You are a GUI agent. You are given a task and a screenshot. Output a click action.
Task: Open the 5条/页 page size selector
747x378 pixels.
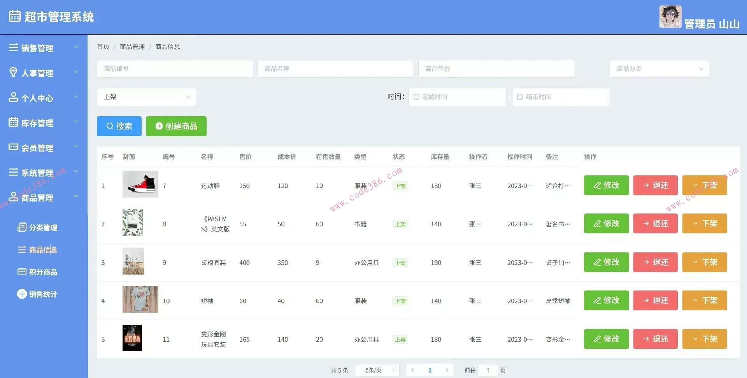pos(377,370)
